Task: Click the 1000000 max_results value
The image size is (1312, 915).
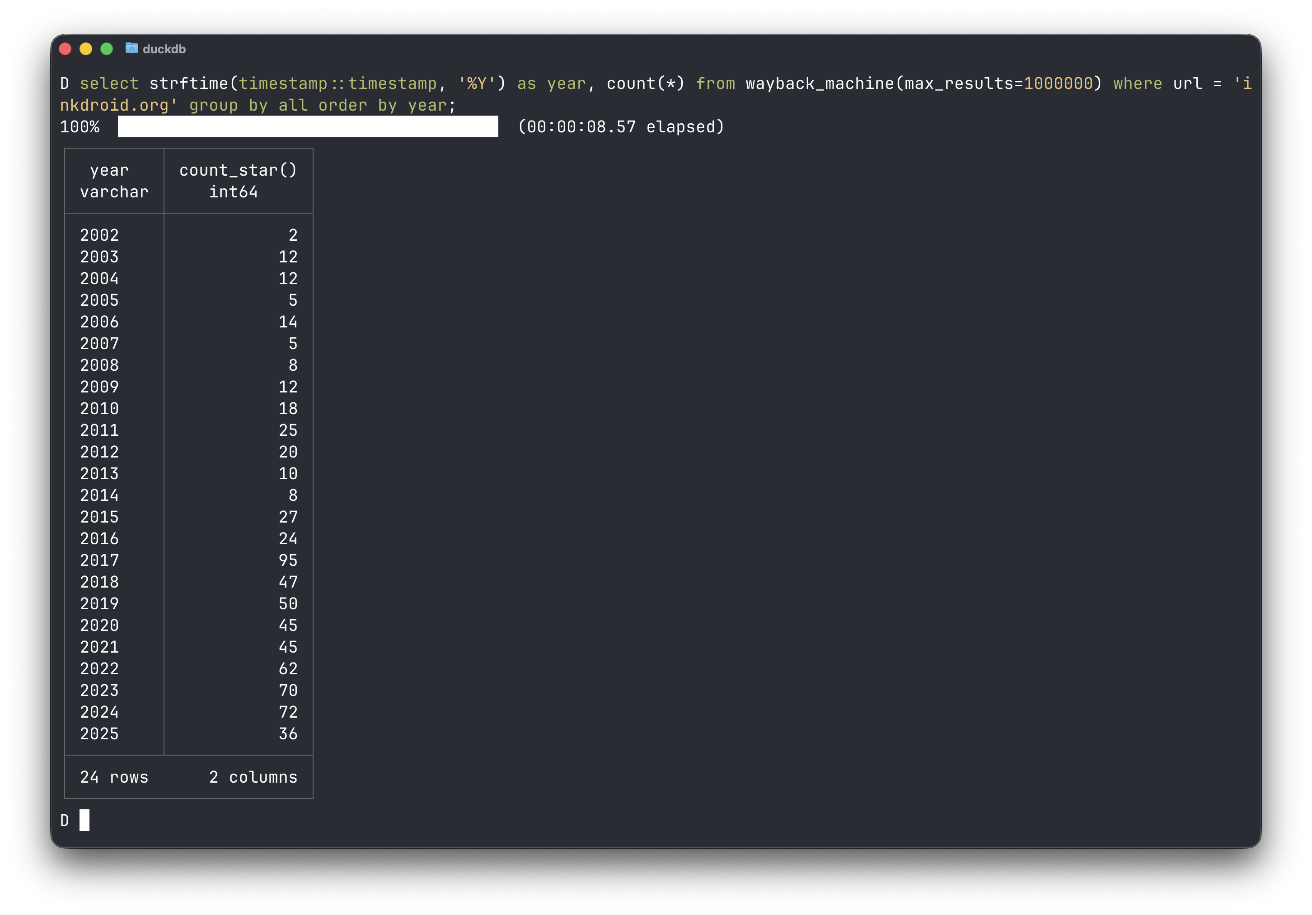Action: 1058,84
